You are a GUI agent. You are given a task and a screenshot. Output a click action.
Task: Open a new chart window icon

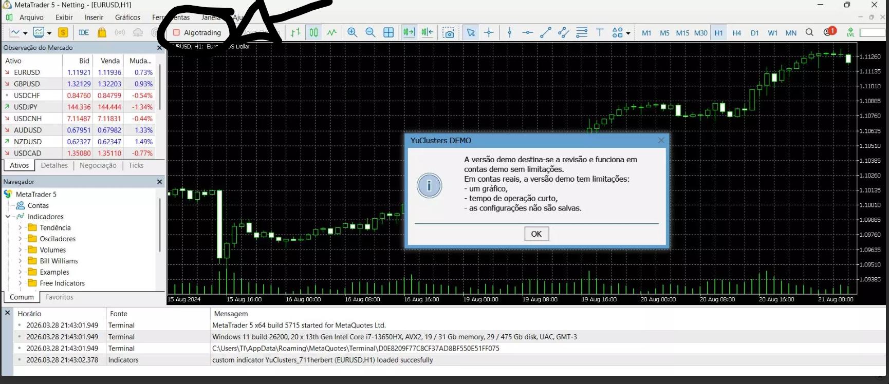point(15,32)
